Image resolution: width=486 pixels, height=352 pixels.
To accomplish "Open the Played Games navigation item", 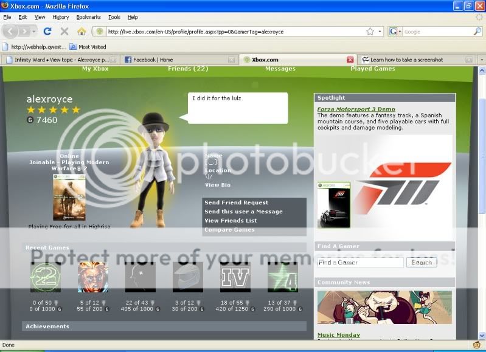I will tap(373, 69).
